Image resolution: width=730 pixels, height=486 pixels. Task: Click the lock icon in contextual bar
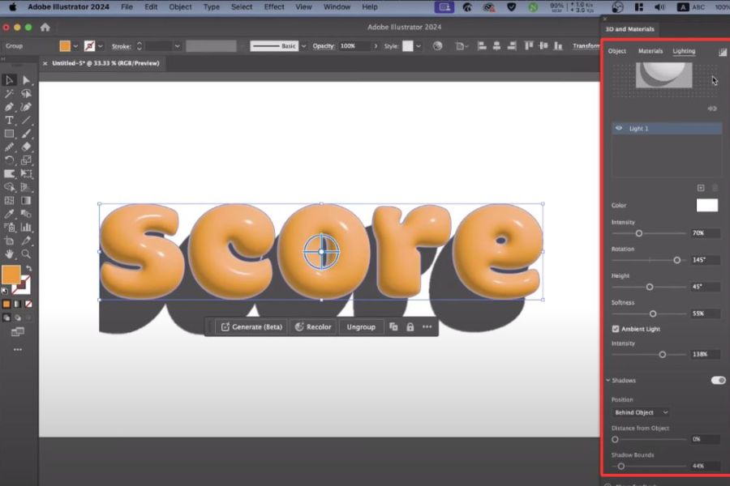[x=410, y=327]
